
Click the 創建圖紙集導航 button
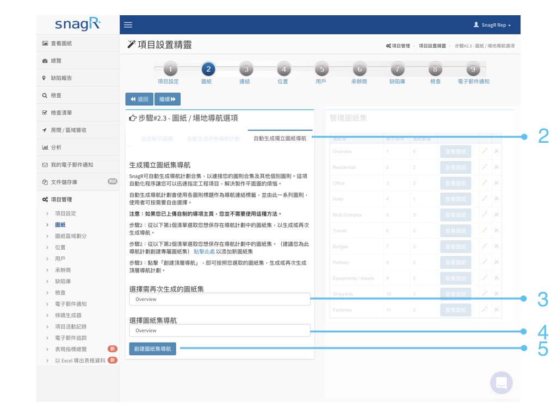click(153, 349)
